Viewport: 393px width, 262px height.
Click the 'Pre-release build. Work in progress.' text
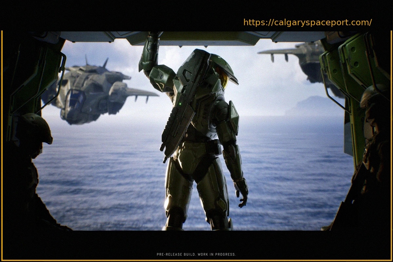(196, 254)
